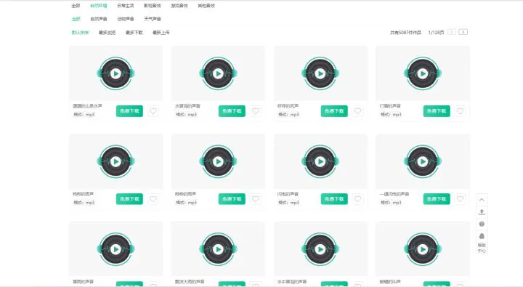
Task: Open the question mark help icon
Action: click(x=482, y=224)
